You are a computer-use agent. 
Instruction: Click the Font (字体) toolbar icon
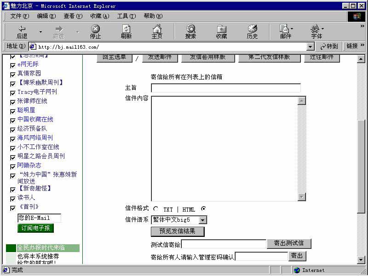click(x=316, y=31)
